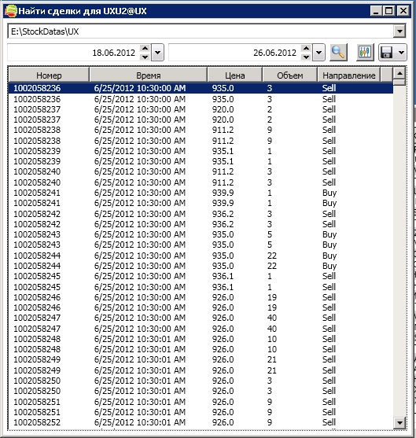Open end date 26.06.2012 calendar dropdown
This screenshot has height=438, width=416.
click(x=318, y=52)
